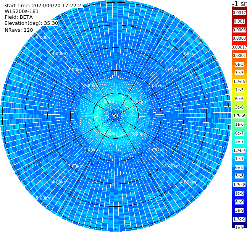Pick the 1.7e-6 colorbar label
247x232 pixels.
pyautogui.click(x=239, y=116)
